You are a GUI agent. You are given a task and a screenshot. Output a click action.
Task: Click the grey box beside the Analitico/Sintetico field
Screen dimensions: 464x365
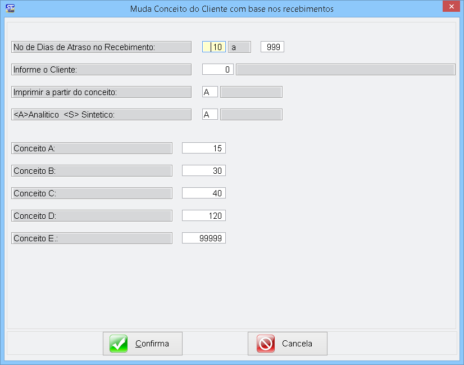pos(251,115)
